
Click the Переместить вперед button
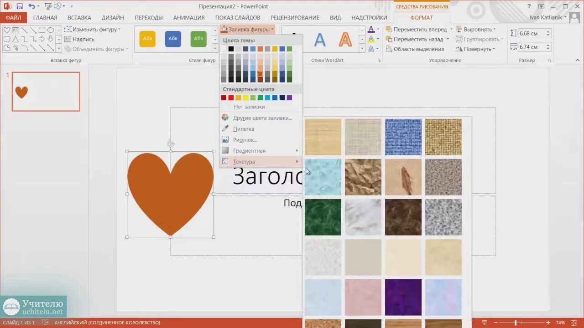(417, 29)
